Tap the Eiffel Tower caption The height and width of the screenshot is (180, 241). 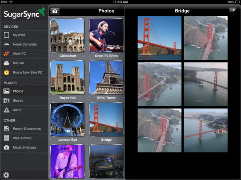pos(106,98)
